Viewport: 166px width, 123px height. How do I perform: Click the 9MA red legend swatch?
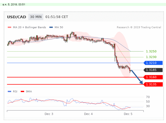[x=22, y=92]
